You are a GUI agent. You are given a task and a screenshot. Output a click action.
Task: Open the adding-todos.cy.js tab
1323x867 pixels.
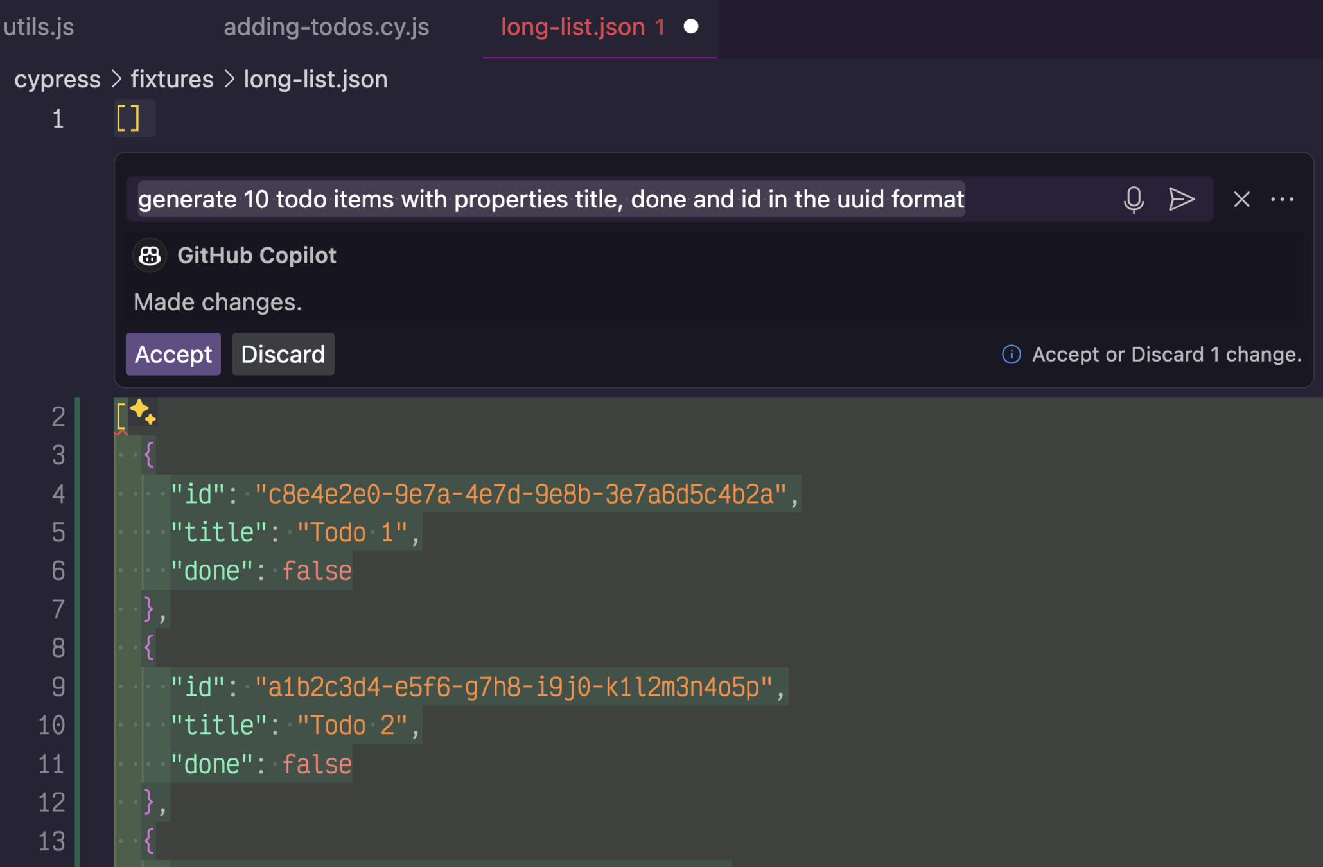tap(326, 27)
